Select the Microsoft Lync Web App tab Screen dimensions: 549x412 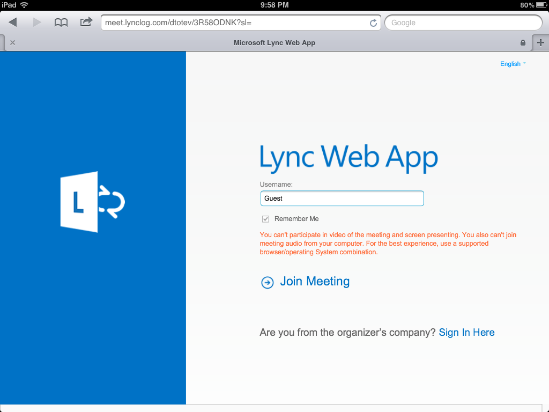(274, 42)
